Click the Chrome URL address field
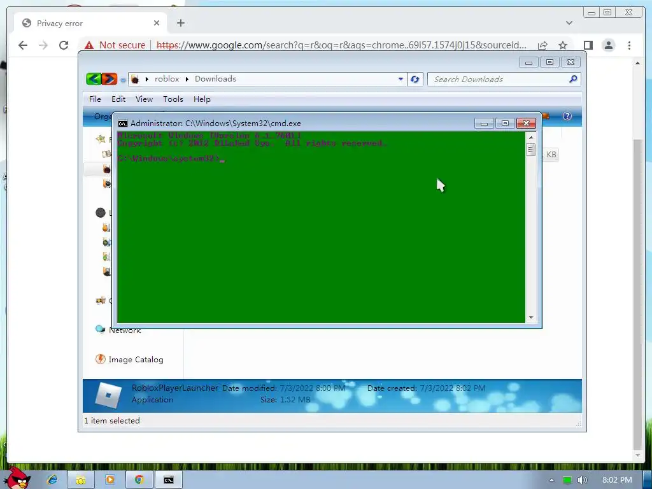The image size is (652, 489). (x=341, y=45)
